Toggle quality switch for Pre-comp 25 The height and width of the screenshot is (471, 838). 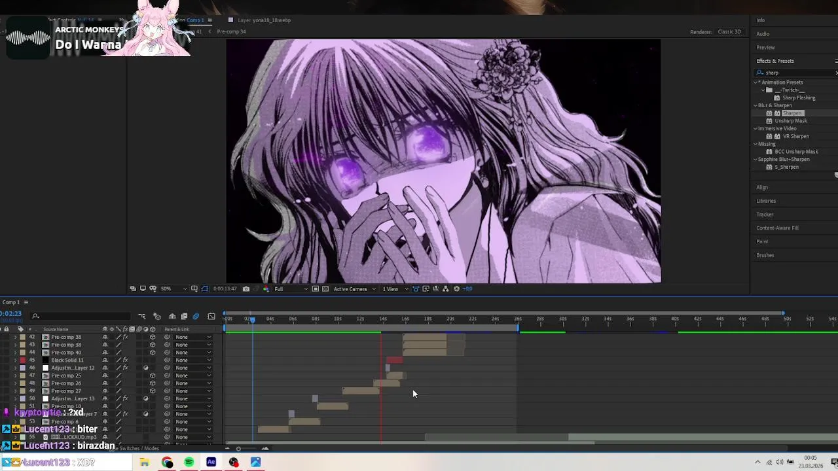pos(118,375)
